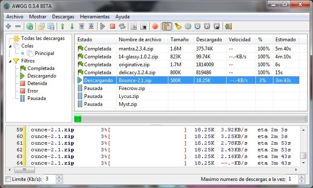Increase the speed limit value

click(59, 177)
